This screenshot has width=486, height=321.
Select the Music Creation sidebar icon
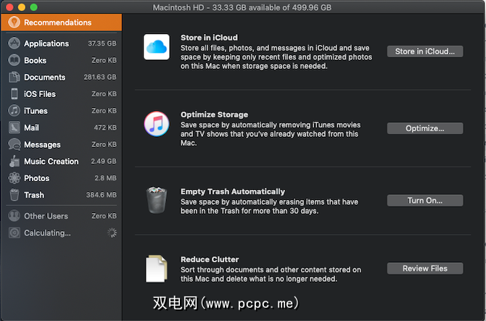coord(14,162)
